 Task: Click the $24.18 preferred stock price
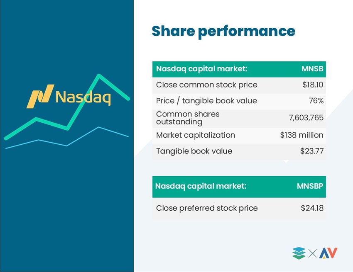[x=312, y=208]
